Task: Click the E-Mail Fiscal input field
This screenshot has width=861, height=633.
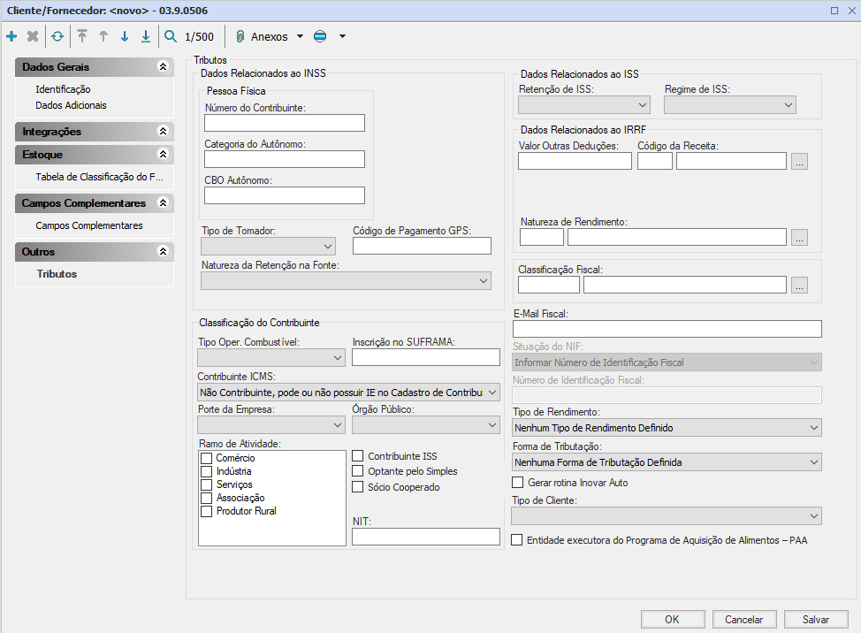Action: (667, 329)
